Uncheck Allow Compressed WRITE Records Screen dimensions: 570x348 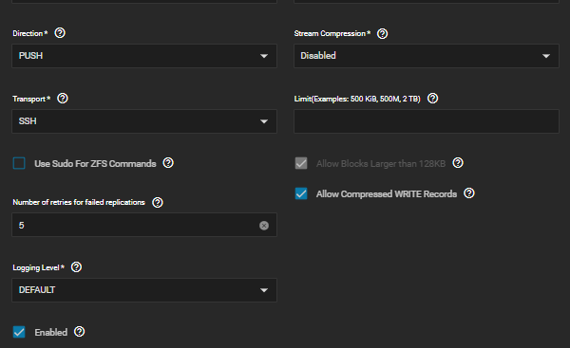point(301,193)
